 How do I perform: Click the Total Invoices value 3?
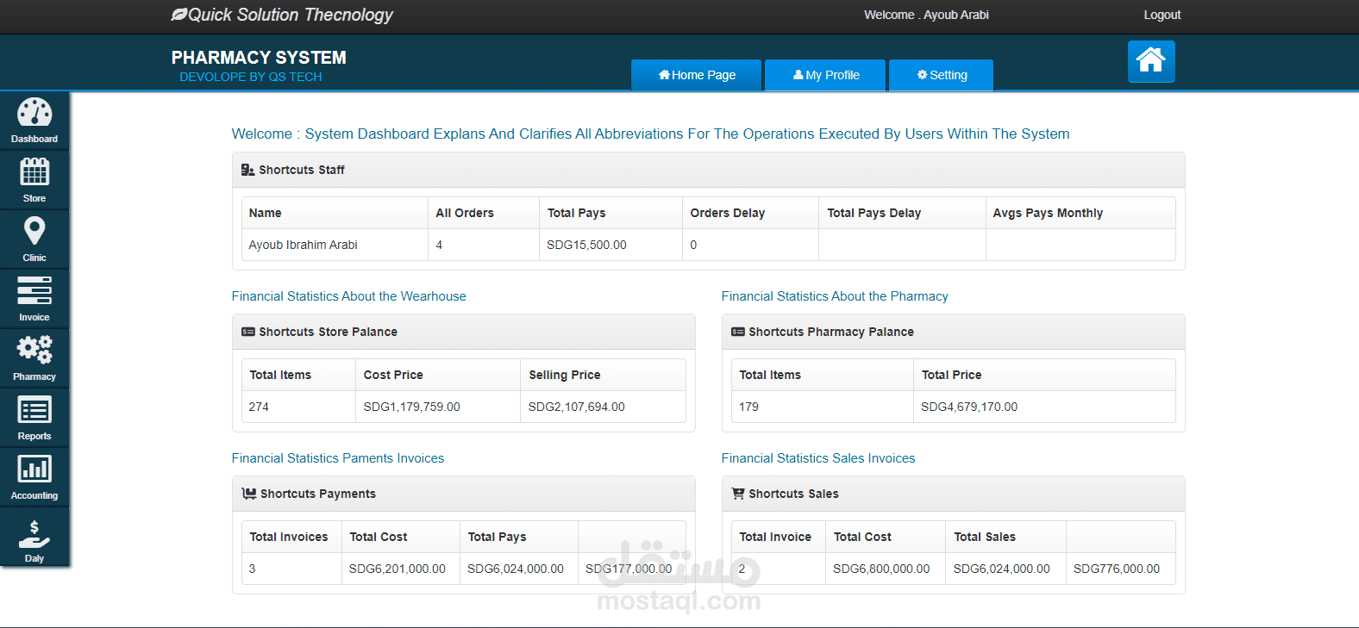tap(253, 569)
